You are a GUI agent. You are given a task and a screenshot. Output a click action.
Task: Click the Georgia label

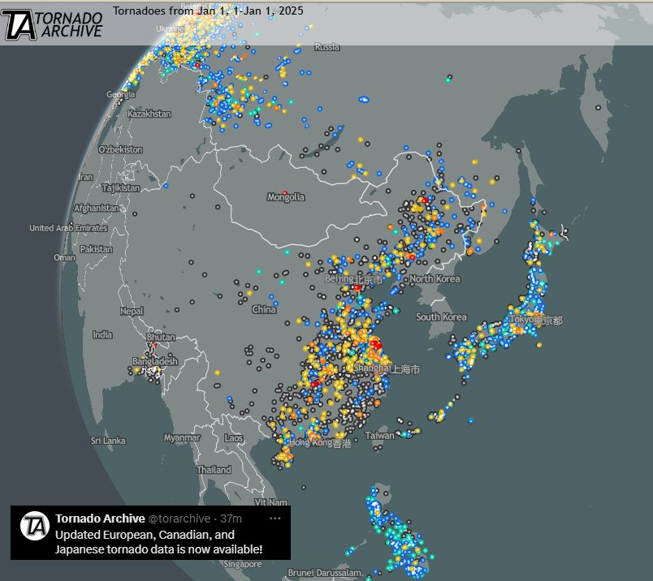click(121, 94)
